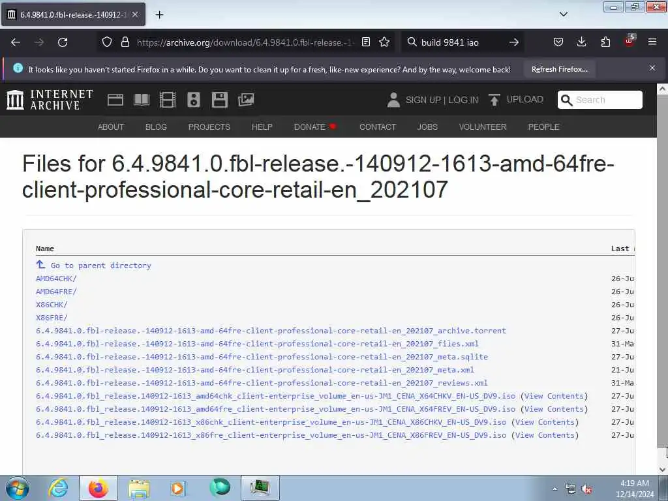Open the _files.xml file link
This screenshot has width=668, height=501.
(257, 344)
